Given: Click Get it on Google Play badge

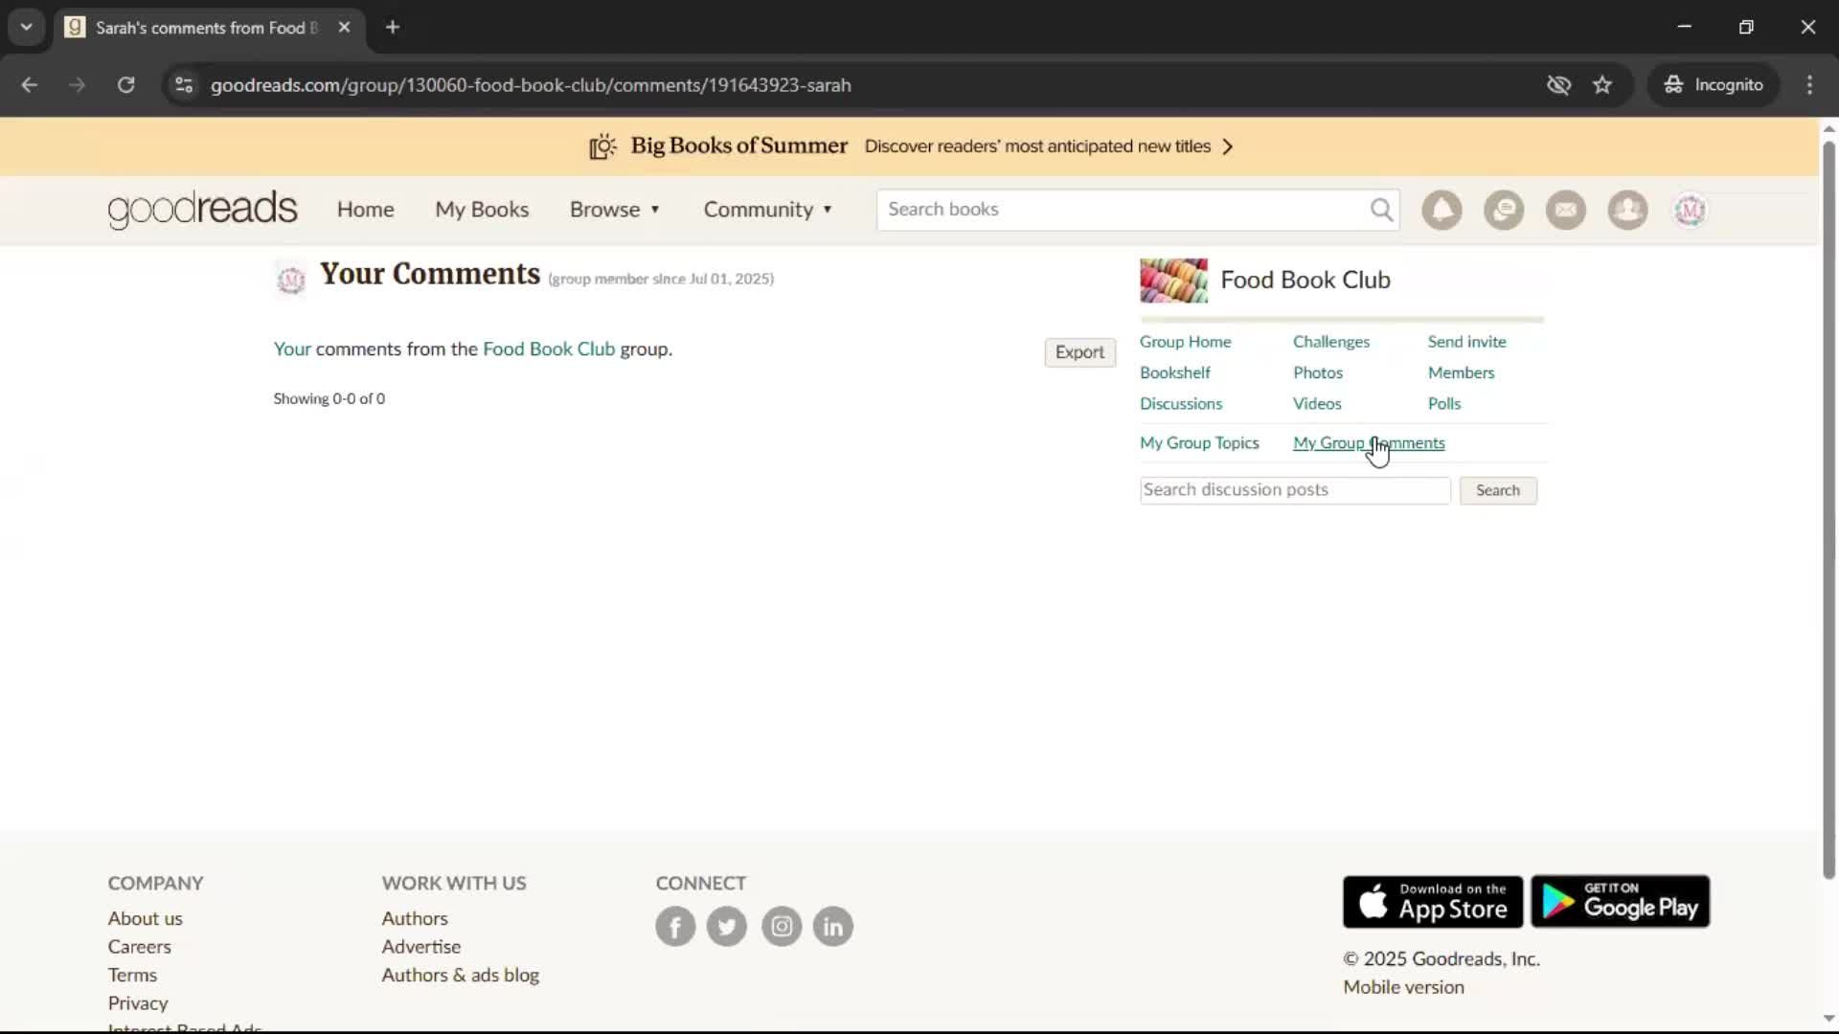Looking at the screenshot, I should [1621, 901].
